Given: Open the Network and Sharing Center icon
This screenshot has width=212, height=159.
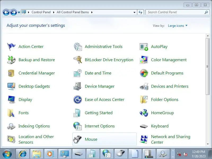Looking at the screenshot, I should point(144,139).
